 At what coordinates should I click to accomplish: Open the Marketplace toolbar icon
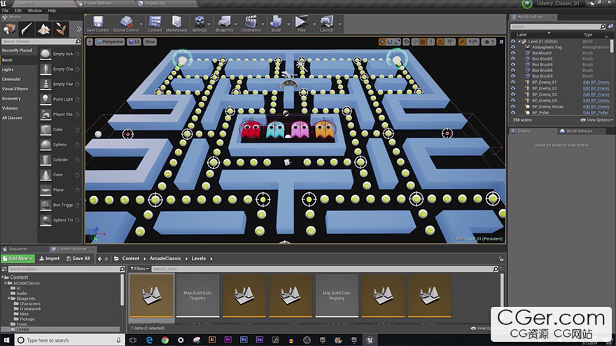pyautogui.click(x=176, y=24)
